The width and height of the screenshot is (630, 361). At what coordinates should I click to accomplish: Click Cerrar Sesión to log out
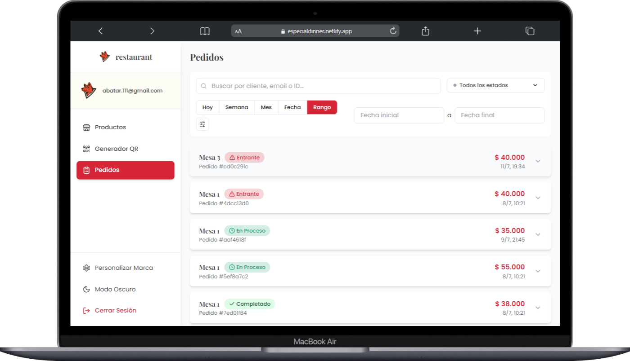pos(115,310)
